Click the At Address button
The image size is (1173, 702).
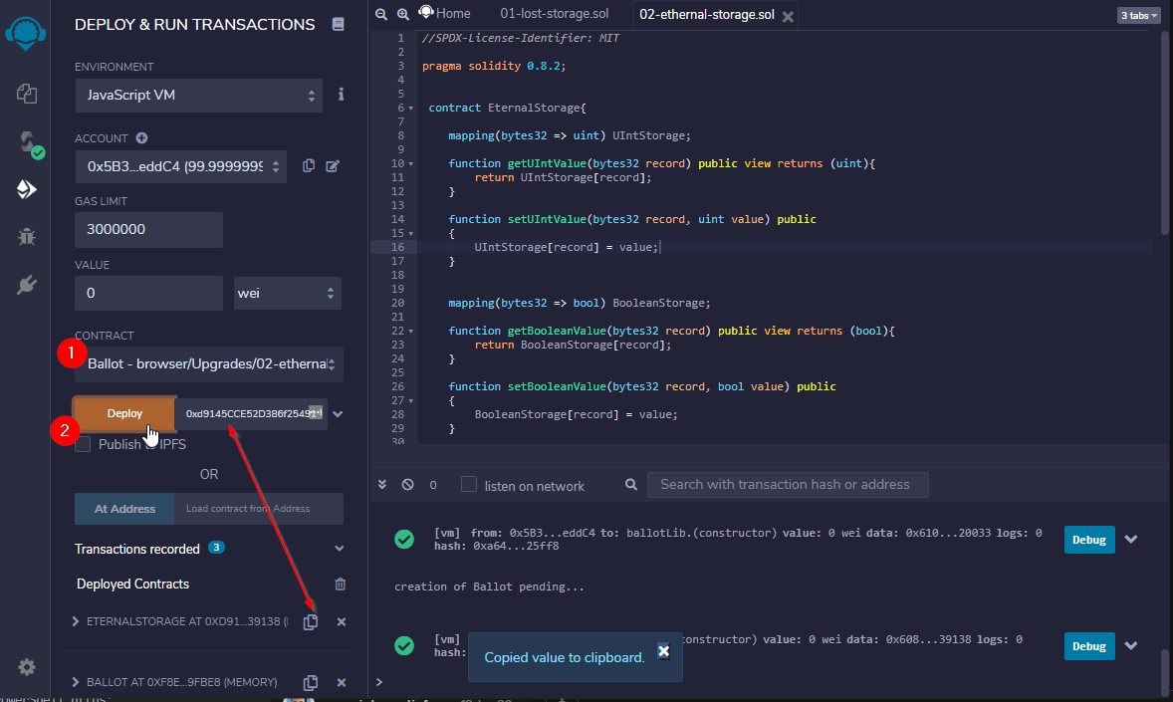[x=124, y=509]
